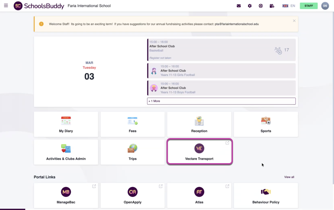Image resolution: width=334 pixels, height=210 pixels.
Task: Open the Trips tile
Action: coord(132,152)
